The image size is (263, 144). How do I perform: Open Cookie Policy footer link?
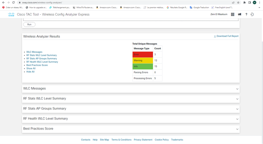162,140
